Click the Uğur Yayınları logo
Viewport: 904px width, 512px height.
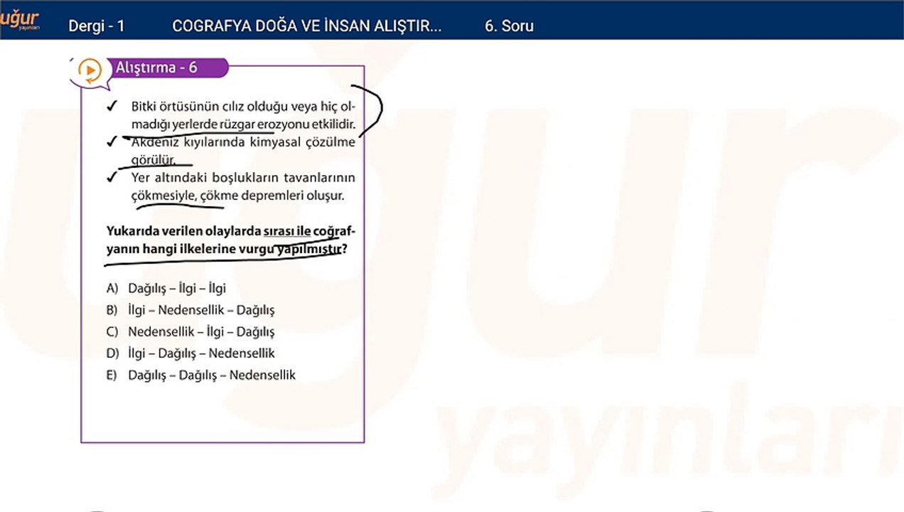19,21
